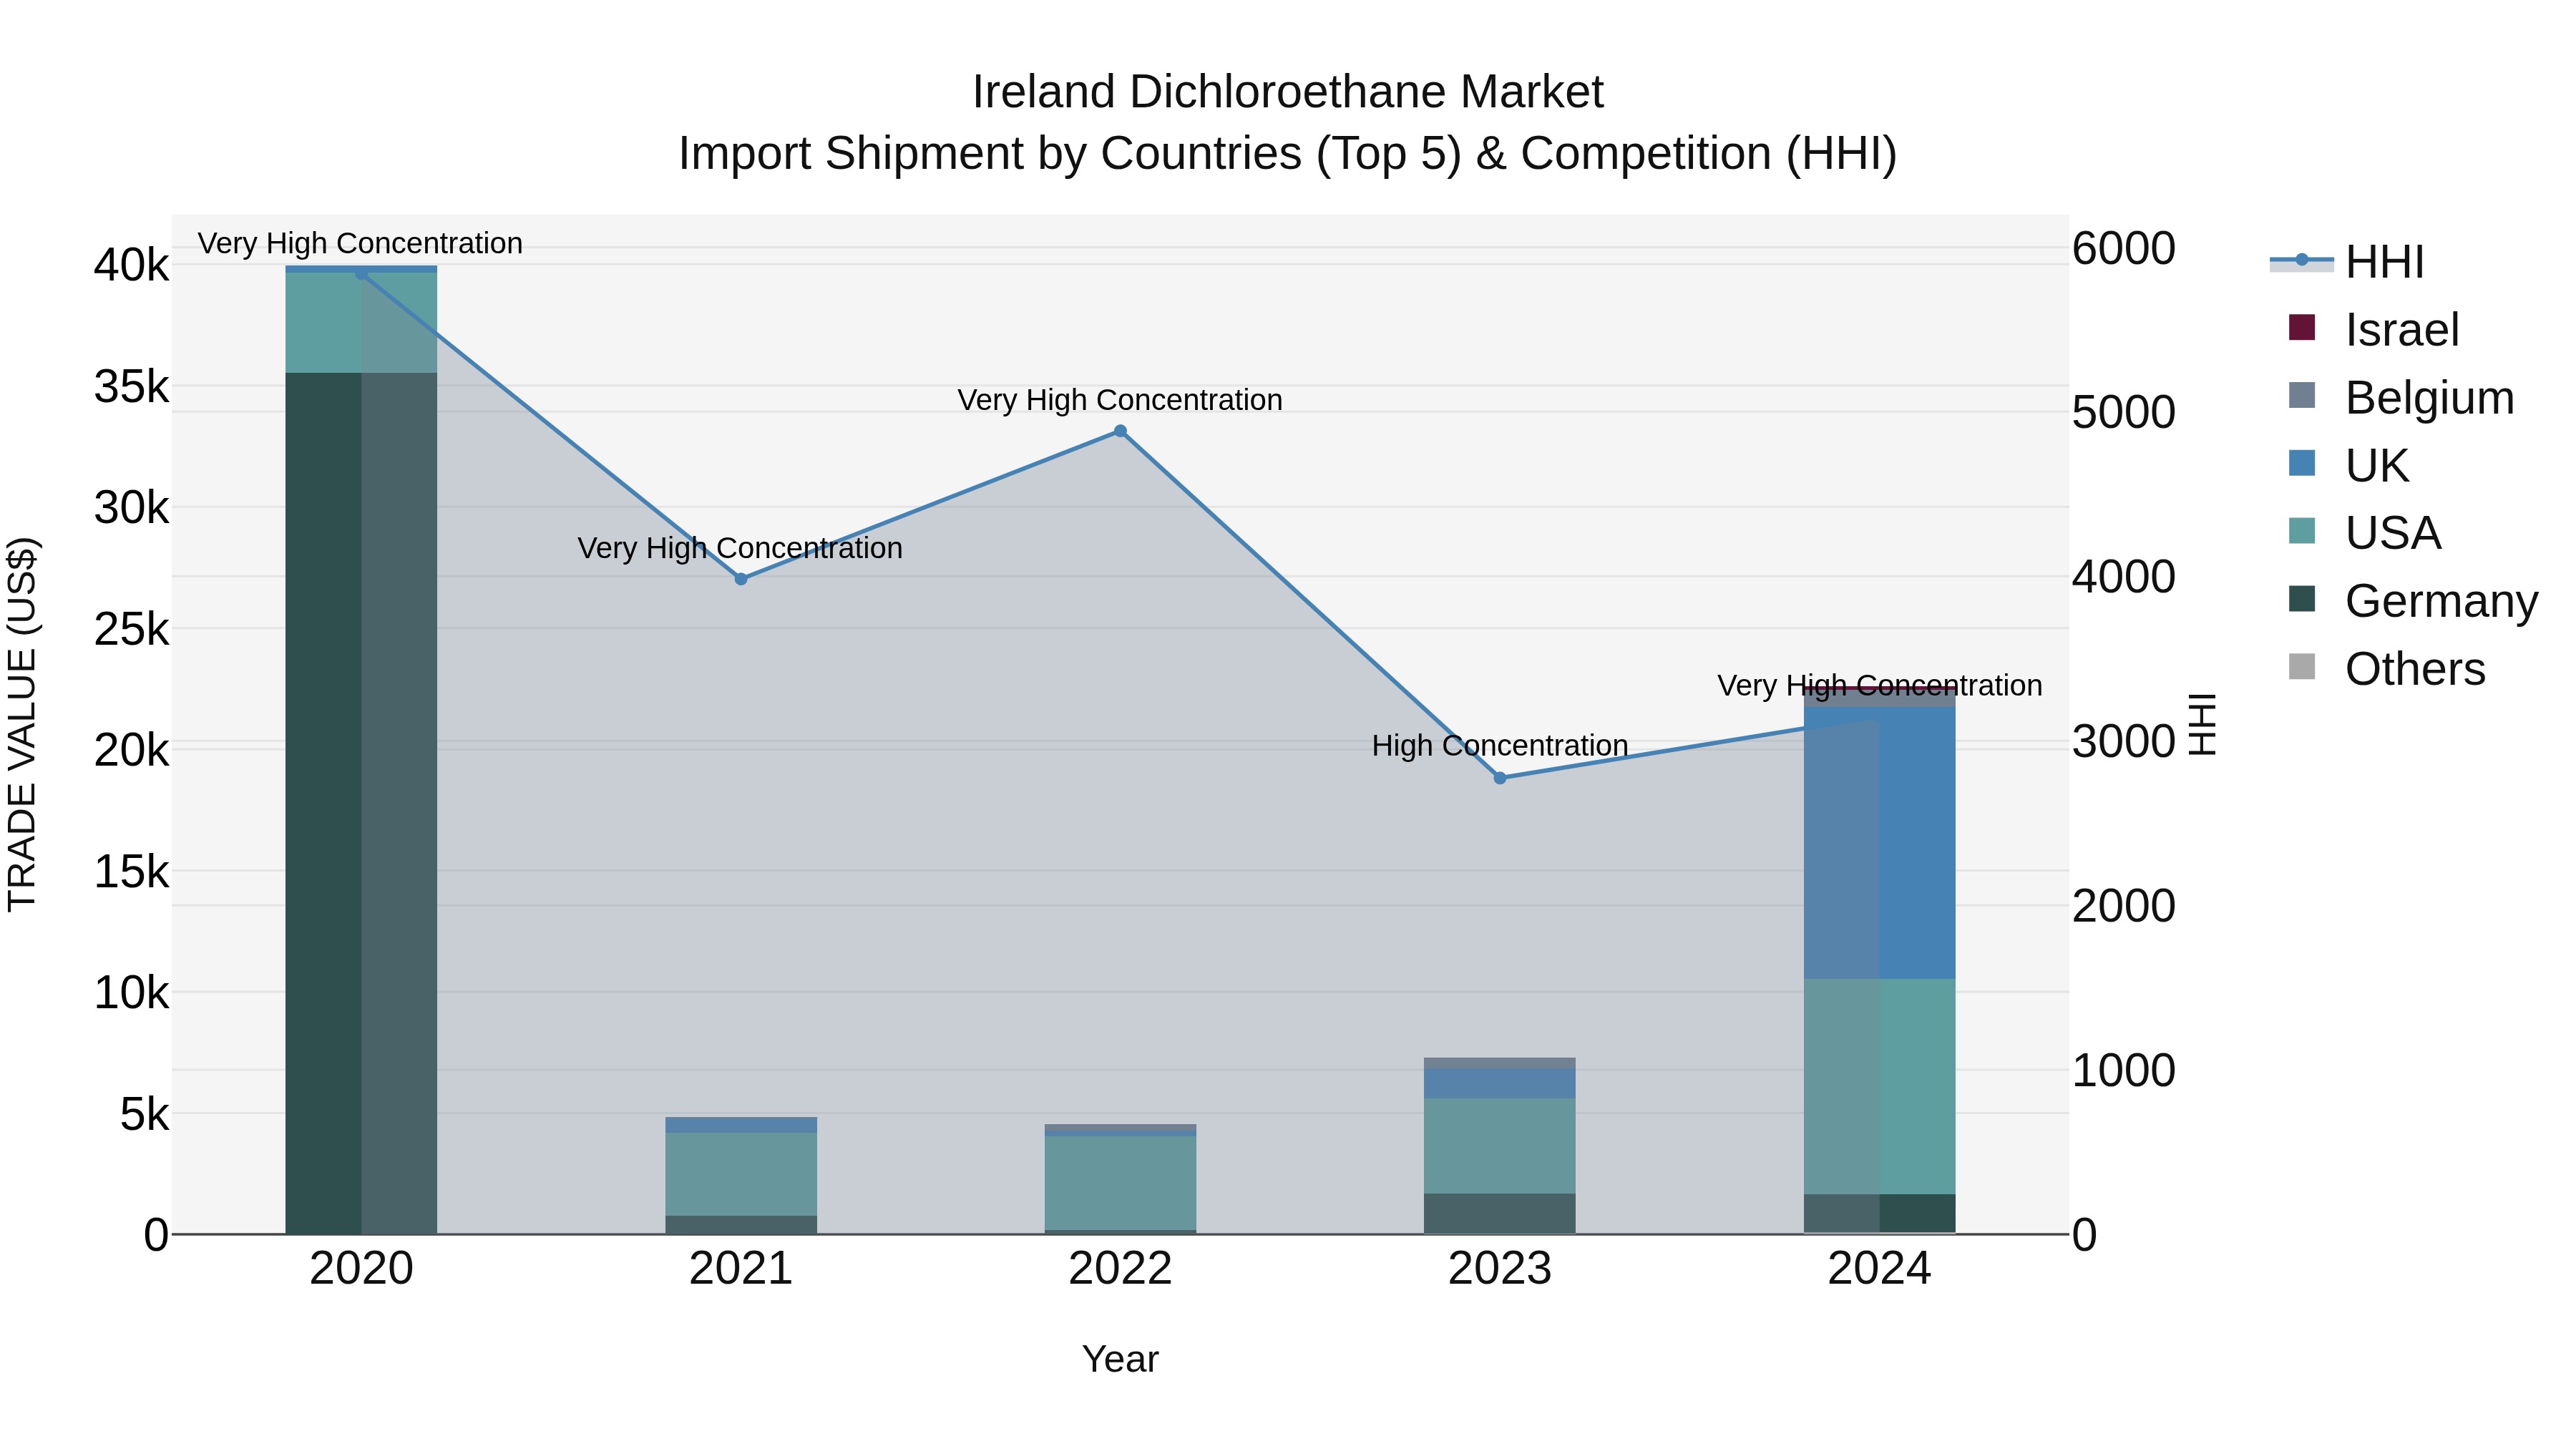Select the 2023 HHI data point
This screenshot has height=1449, width=2576.
tap(1500, 778)
